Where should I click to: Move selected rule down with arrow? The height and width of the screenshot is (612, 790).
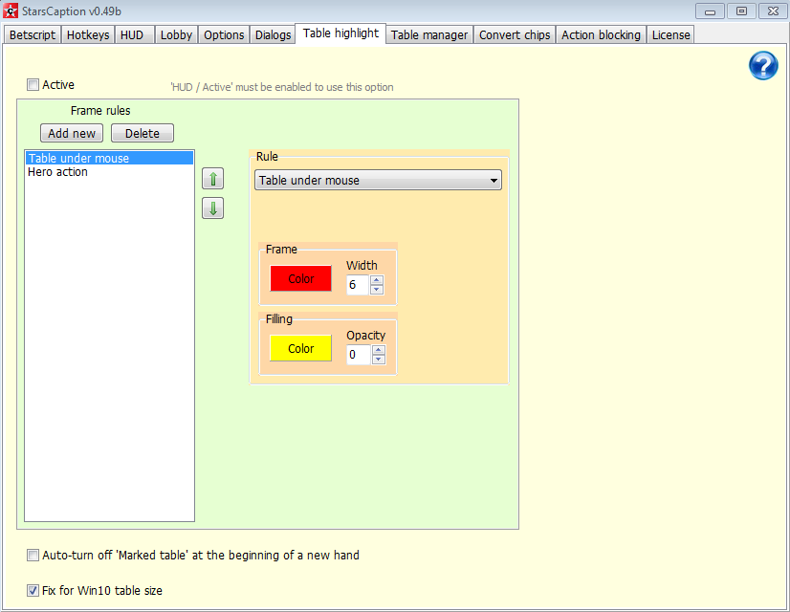(212, 208)
